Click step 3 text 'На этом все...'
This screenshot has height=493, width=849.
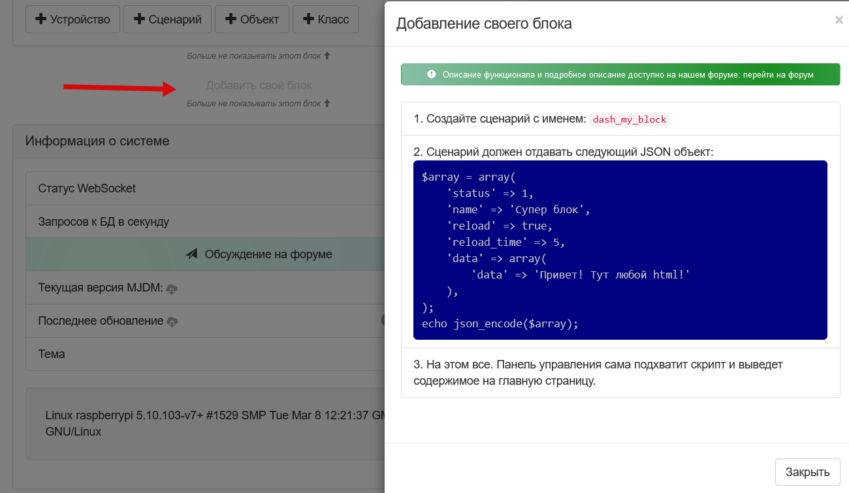(x=598, y=372)
